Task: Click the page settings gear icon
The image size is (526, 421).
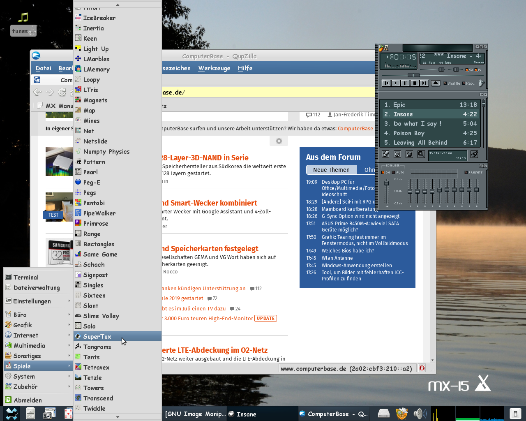Action: pos(279,141)
